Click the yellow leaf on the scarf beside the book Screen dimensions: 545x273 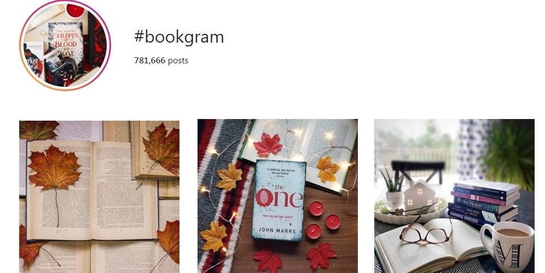click(229, 176)
